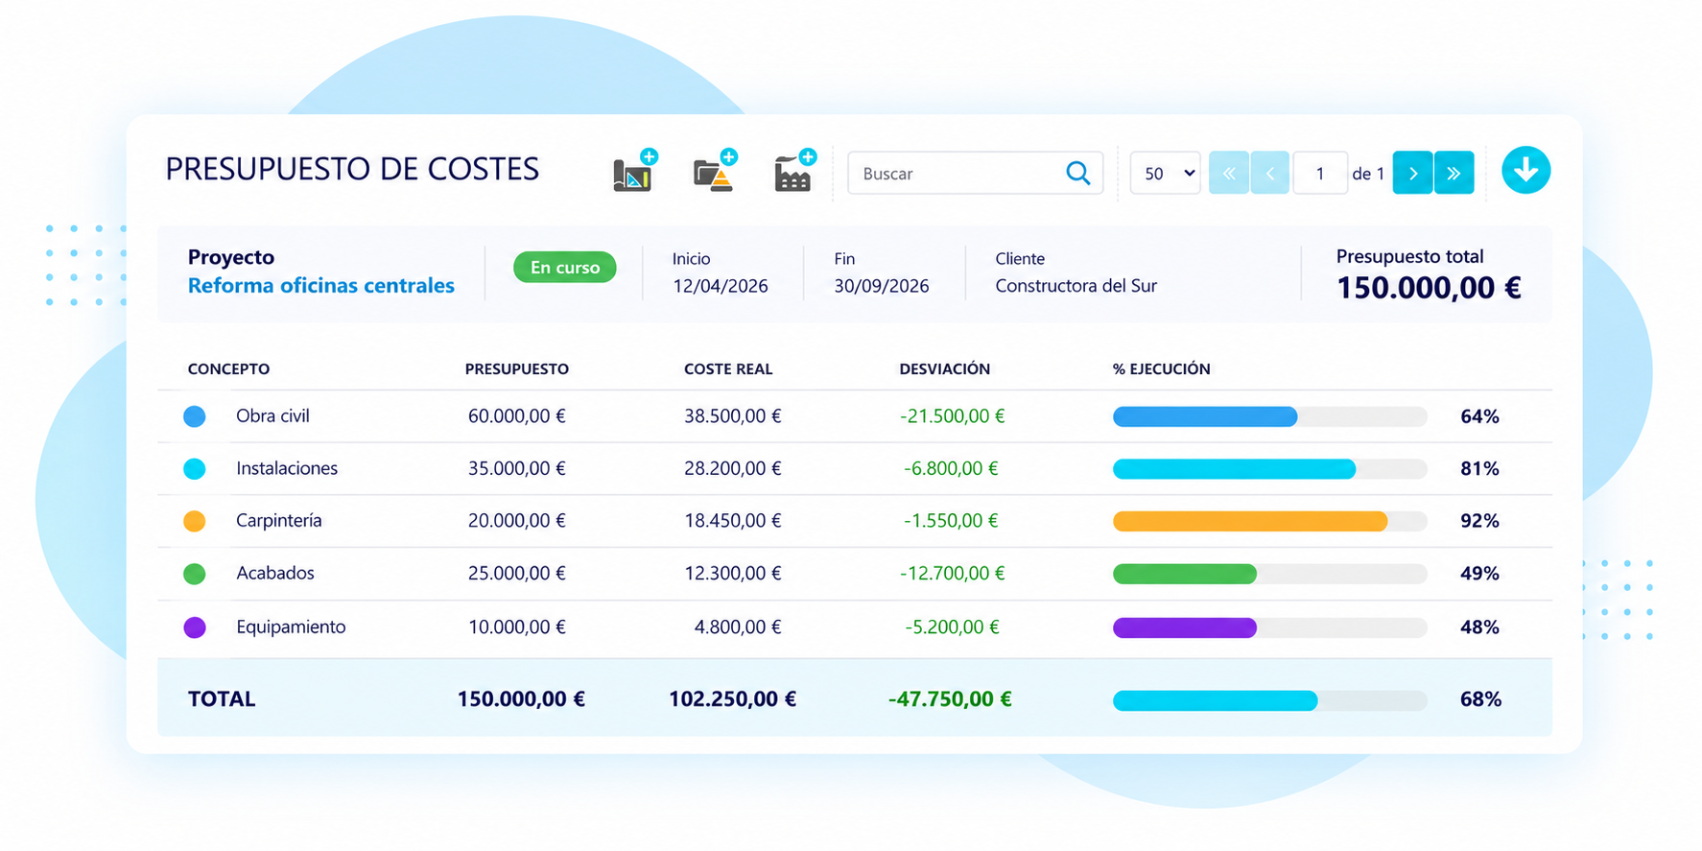Click the Carpintería orange color dot
Screen dimensions: 1702x851
pyautogui.click(x=195, y=521)
